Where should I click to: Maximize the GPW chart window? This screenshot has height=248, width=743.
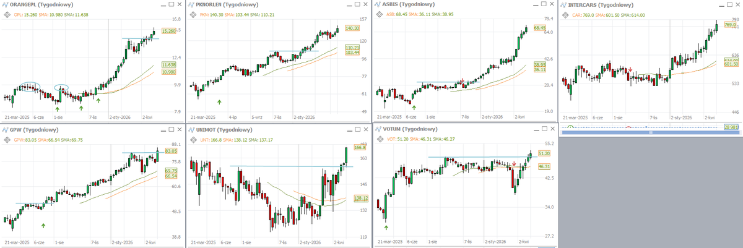click(172, 129)
